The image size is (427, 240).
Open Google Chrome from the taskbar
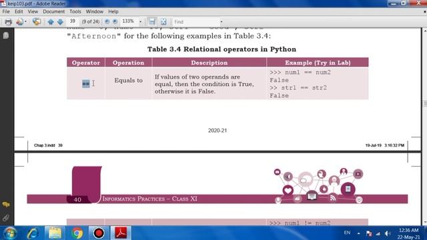click(x=77, y=233)
